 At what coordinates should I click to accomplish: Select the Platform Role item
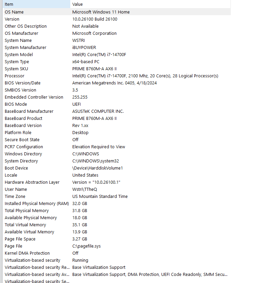pyautogui.click(x=18, y=133)
